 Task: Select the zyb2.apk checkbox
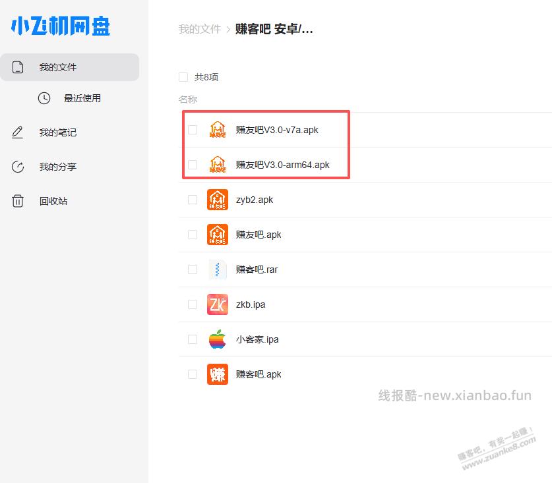(193, 200)
